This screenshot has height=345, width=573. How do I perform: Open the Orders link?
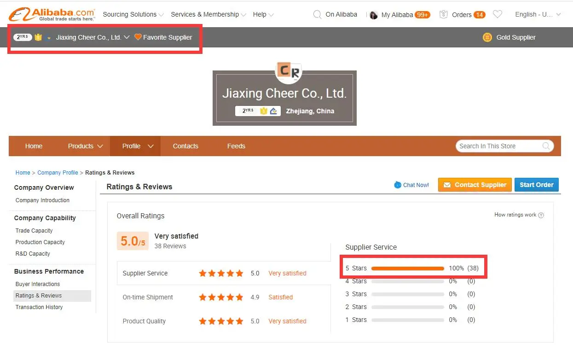pyautogui.click(x=462, y=15)
